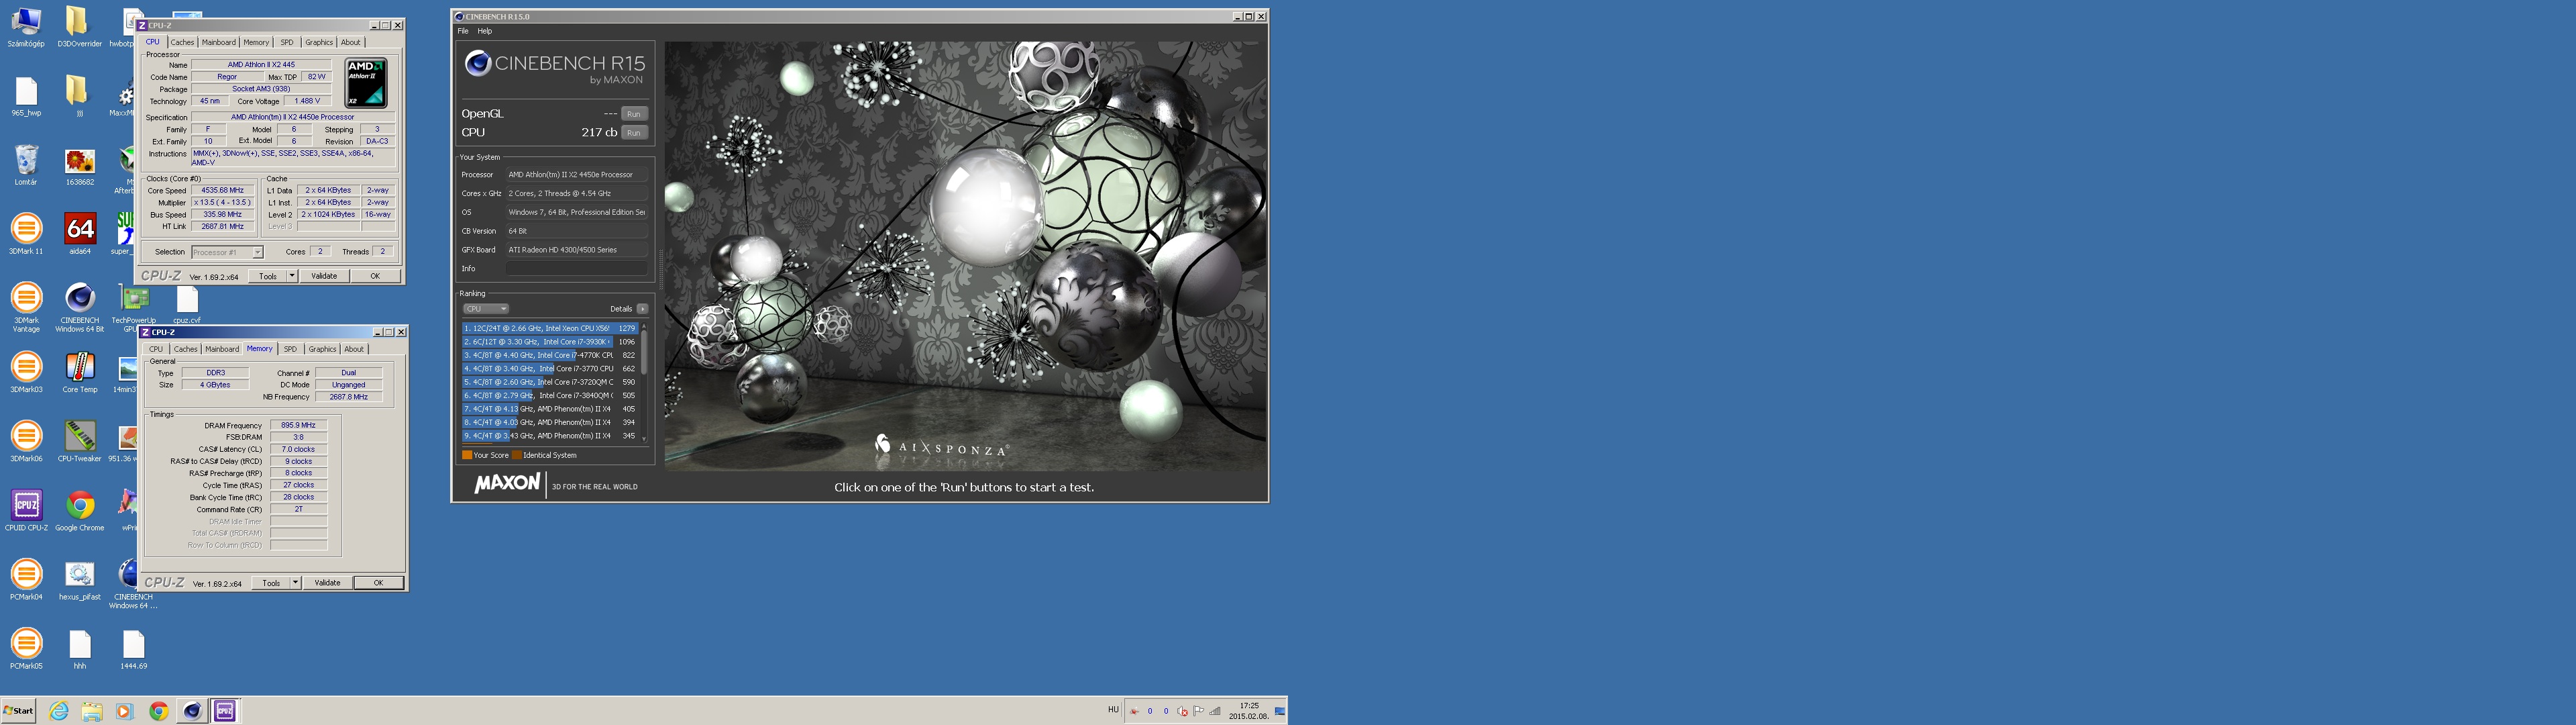This screenshot has width=2576, height=725.
Task: Click the AMD Athlon II logo image
Action: 366,82
